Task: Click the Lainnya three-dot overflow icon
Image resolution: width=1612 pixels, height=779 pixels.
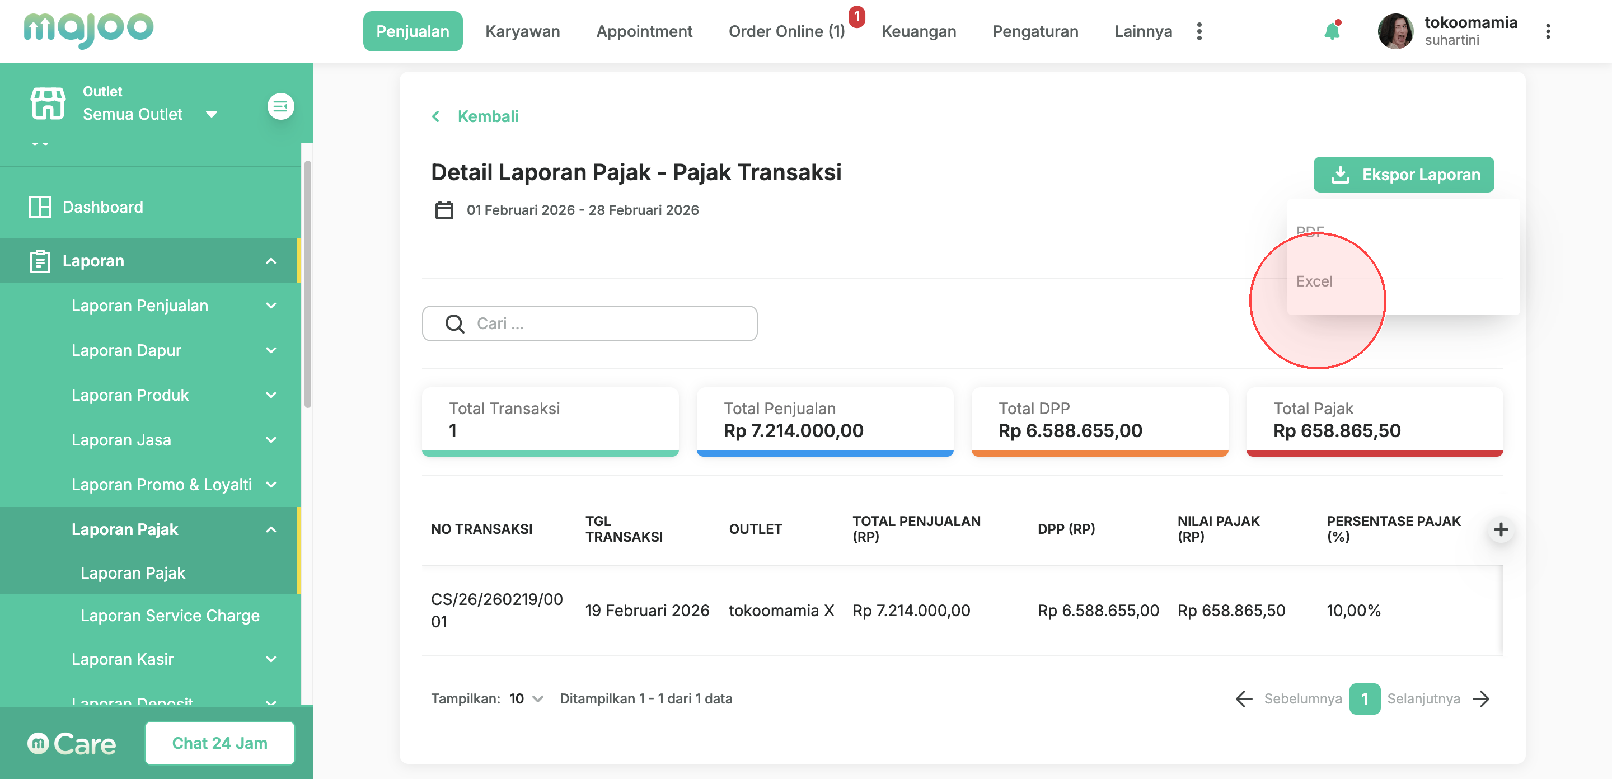Action: 1199,31
